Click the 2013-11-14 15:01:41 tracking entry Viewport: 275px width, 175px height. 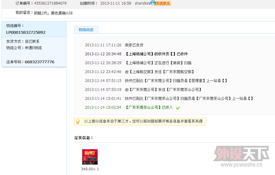[170, 99]
